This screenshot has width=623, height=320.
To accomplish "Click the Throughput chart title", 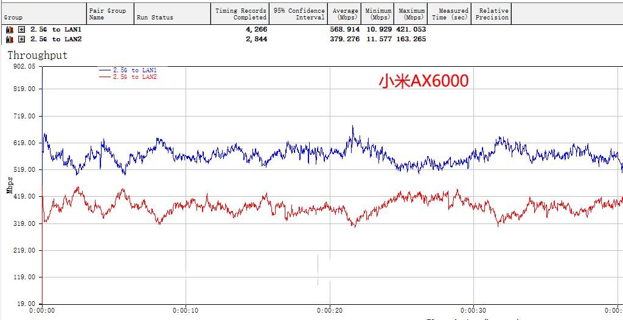I will [x=38, y=55].
